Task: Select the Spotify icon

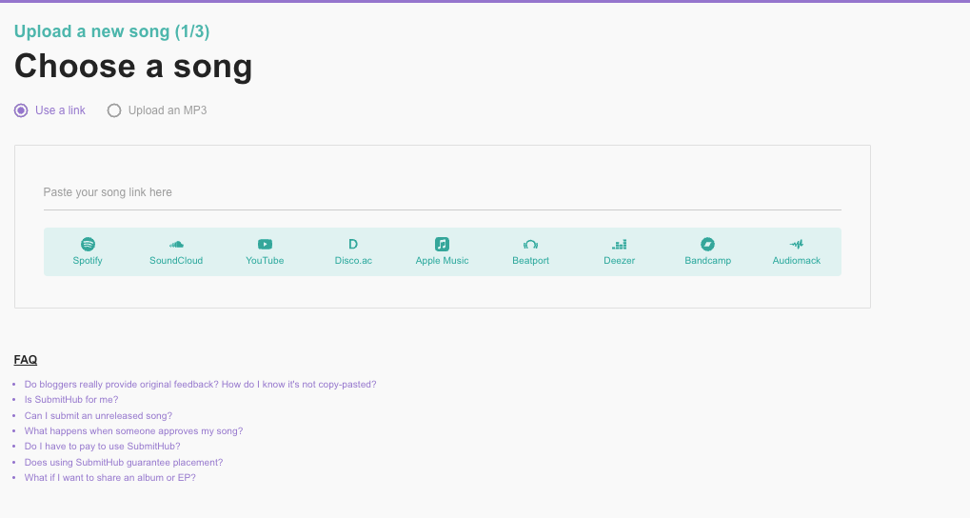Action: [88, 244]
